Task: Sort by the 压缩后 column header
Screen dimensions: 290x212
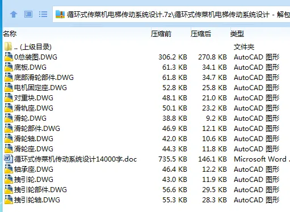Action: pyautogui.click(x=201, y=34)
